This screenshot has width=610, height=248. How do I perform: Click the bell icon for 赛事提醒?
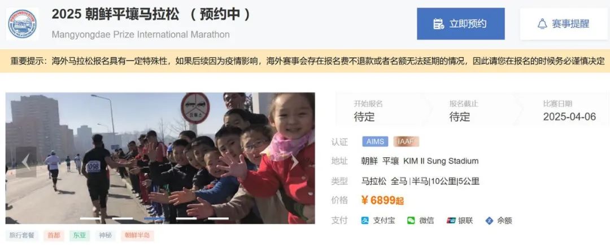tap(542, 24)
